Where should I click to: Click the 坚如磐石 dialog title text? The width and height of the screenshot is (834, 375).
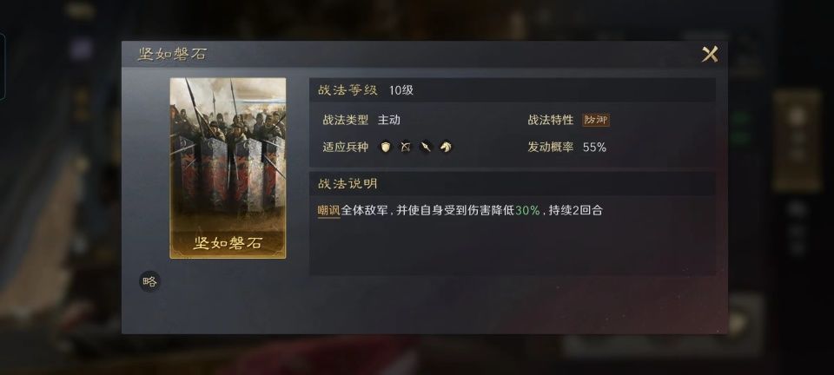tap(172, 54)
